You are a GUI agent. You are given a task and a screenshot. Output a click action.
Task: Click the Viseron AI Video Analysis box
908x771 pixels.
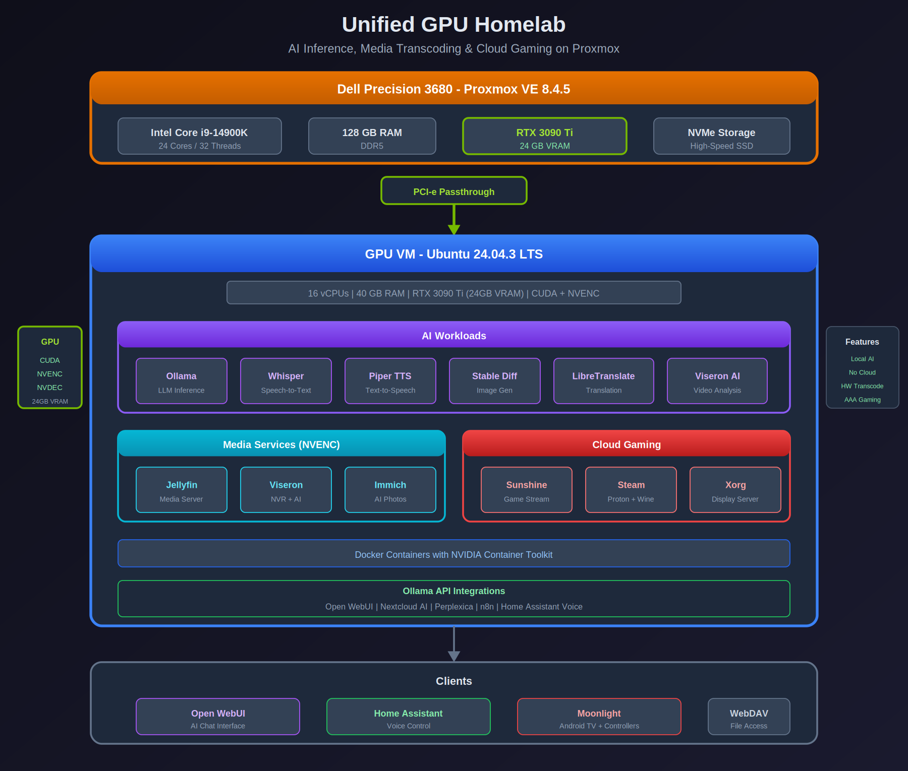(x=717, y=381)
